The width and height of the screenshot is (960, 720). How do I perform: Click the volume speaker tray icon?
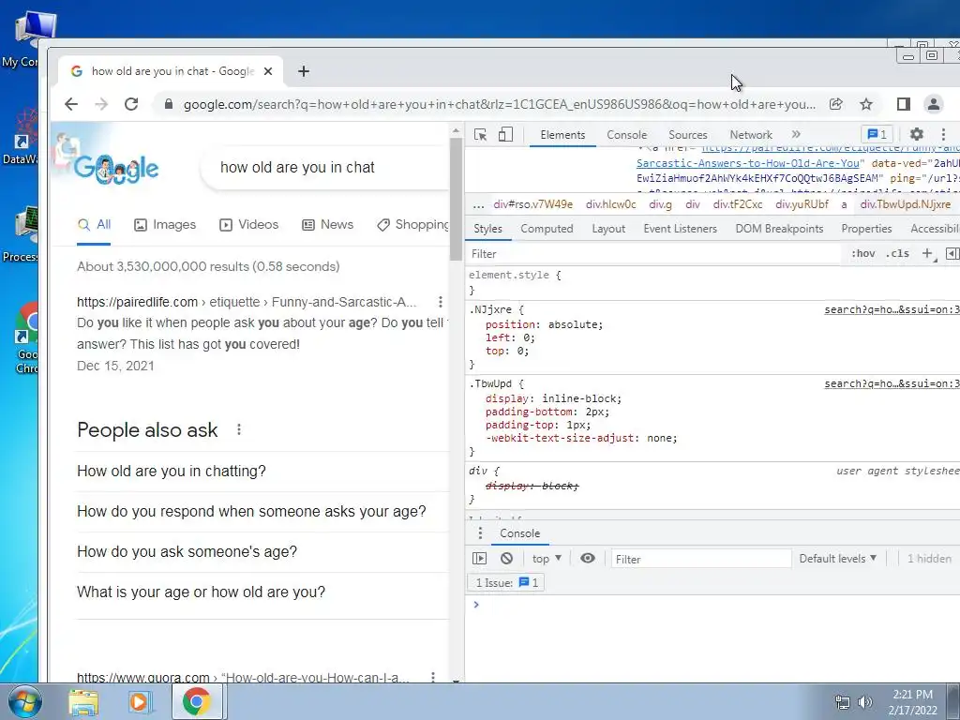[865, 702]
